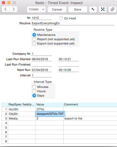
Task: Click the Next Run date field
Action: (42, 70)
